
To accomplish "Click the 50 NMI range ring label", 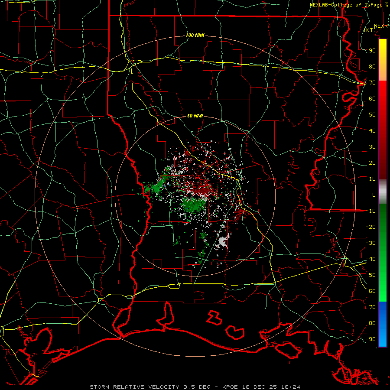I will [x=195, y=116].
